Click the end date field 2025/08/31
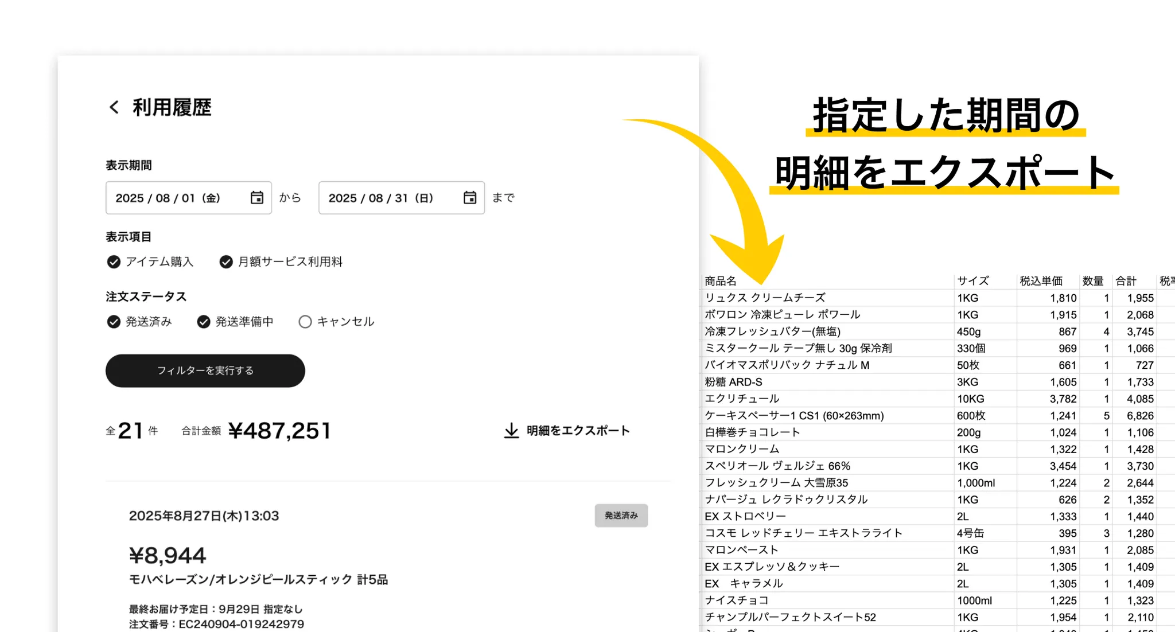Viewport: 1175px width, 632px height. [x=384, y=198]
